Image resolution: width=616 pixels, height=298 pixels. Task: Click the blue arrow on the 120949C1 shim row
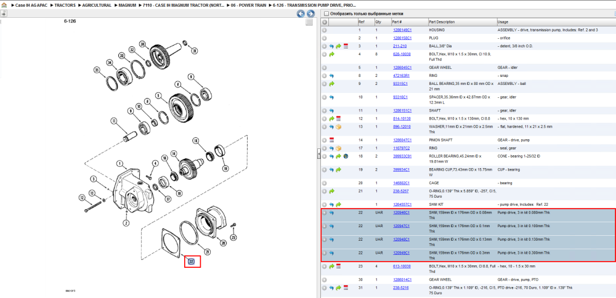click(331, 253)
